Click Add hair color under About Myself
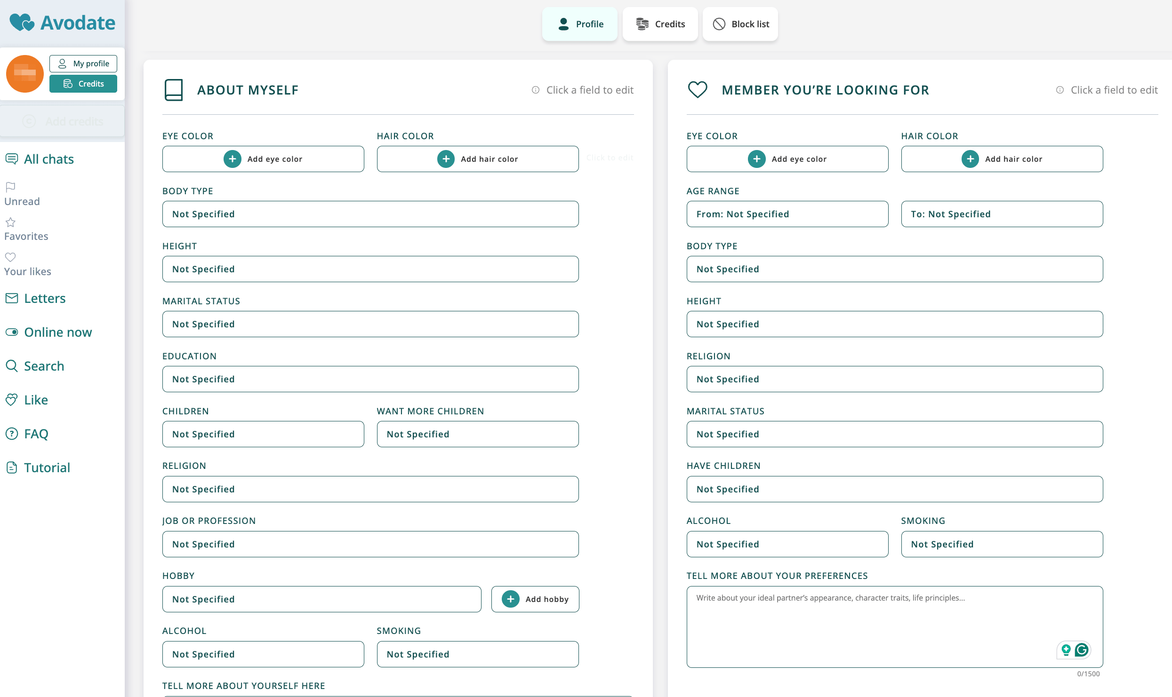 pyautogui.click(x=478, y=159)
